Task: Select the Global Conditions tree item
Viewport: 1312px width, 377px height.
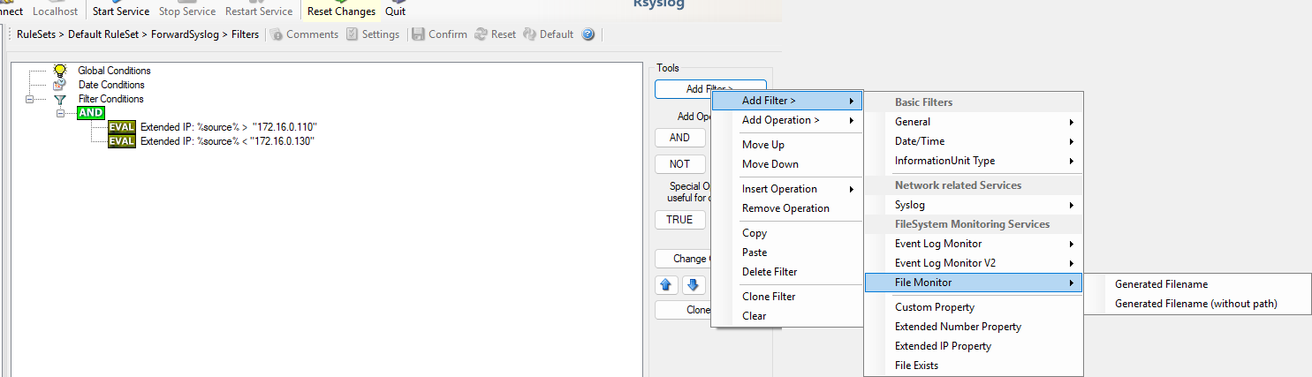Action: click(114, 71)
